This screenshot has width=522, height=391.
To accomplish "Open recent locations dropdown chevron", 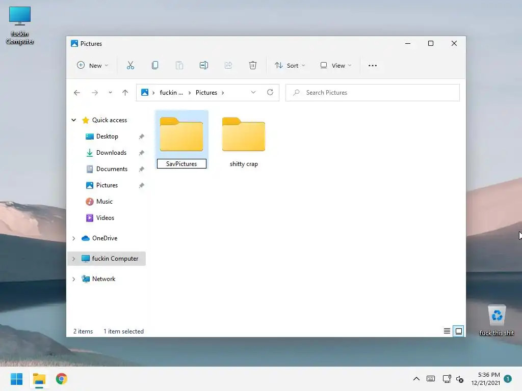I will [x=110, y=93].
